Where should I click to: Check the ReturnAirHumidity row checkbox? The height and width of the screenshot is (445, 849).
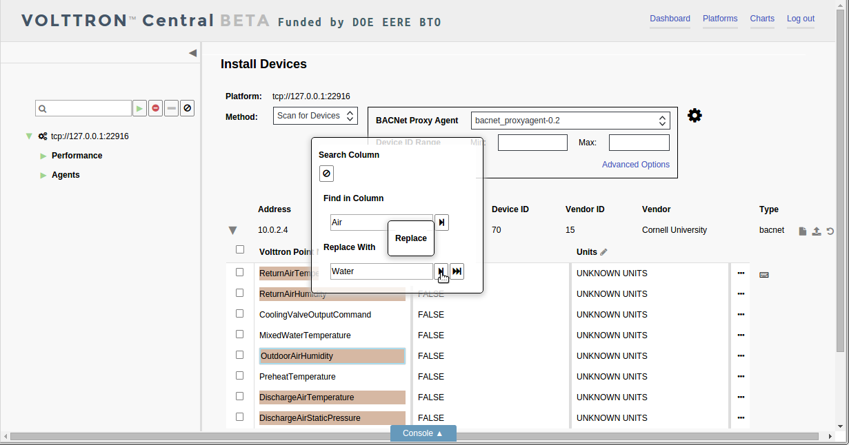click(x=240, y=293)
